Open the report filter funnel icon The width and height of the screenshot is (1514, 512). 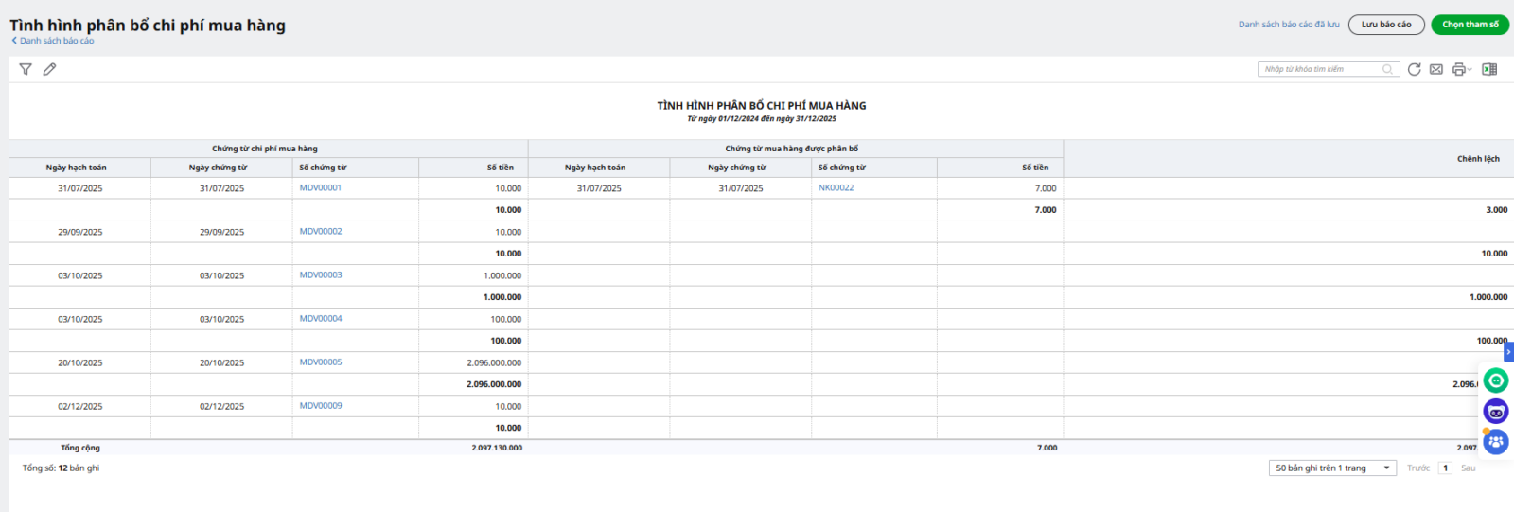(26, 69)
